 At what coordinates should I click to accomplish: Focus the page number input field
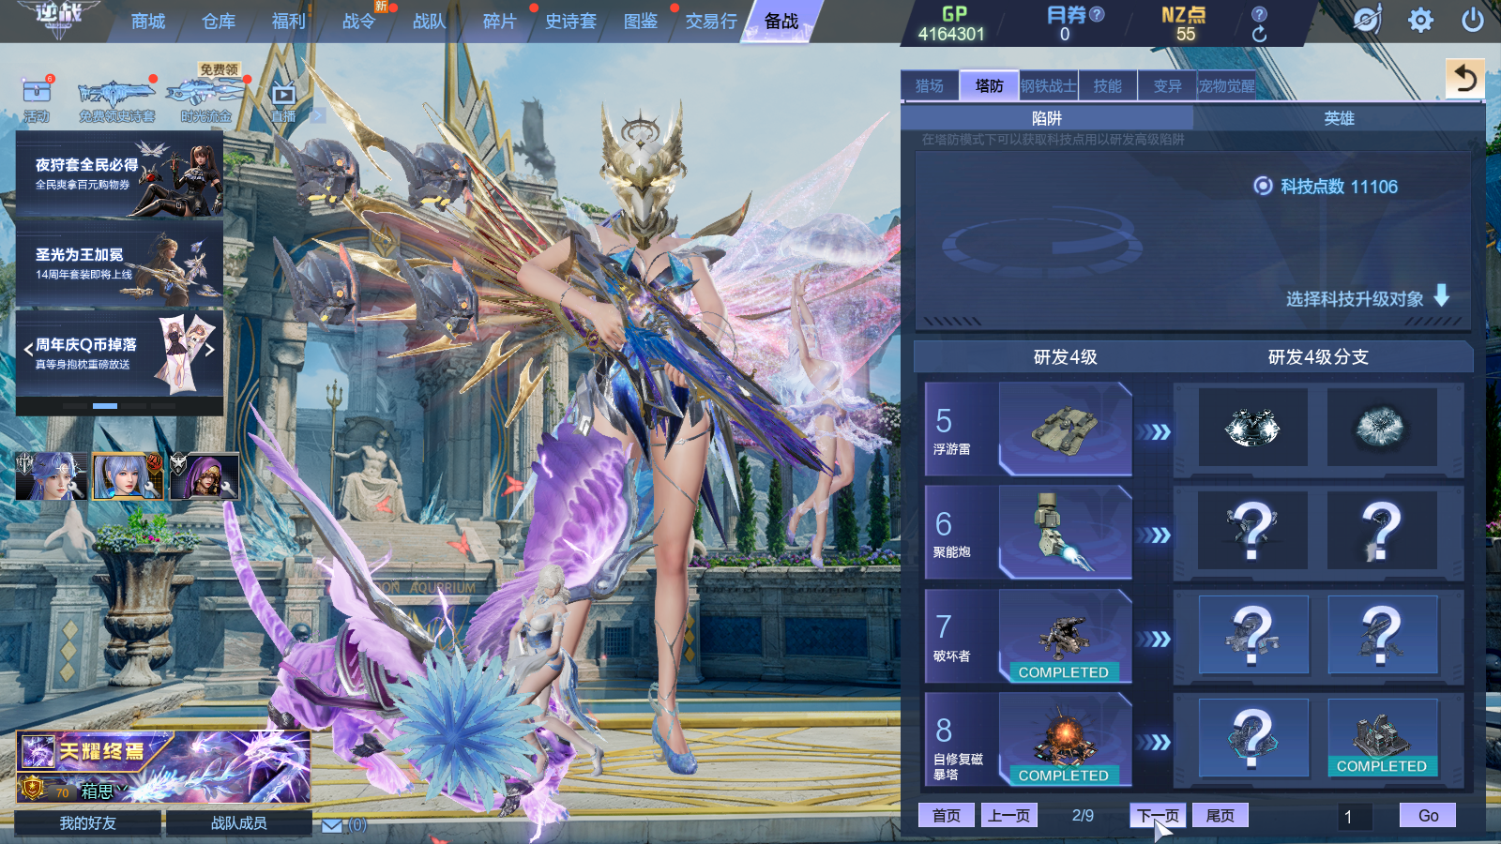coord(1356,817)
